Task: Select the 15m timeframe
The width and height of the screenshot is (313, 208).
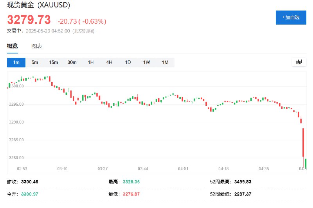Action: pyautogui.click(x=54, y=62)
